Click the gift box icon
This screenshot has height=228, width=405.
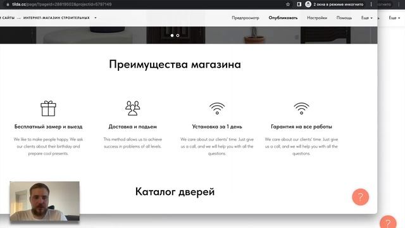pyautogui.click(x=48, y=108)
